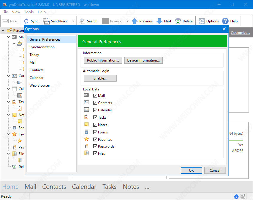Click the Mail subfolder icon in tree
253x200 pixels.
click(x=20, y=43)
